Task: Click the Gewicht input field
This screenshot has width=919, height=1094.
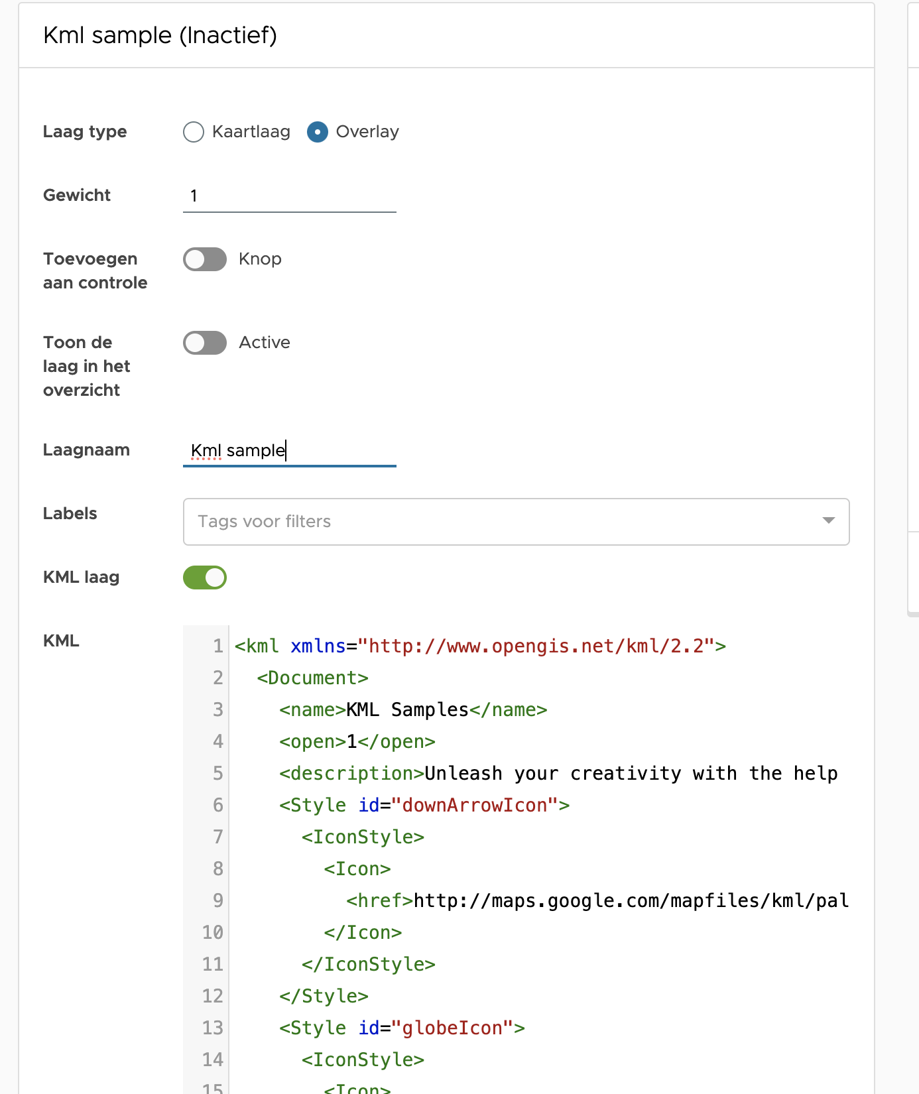Action: (289, 196)
